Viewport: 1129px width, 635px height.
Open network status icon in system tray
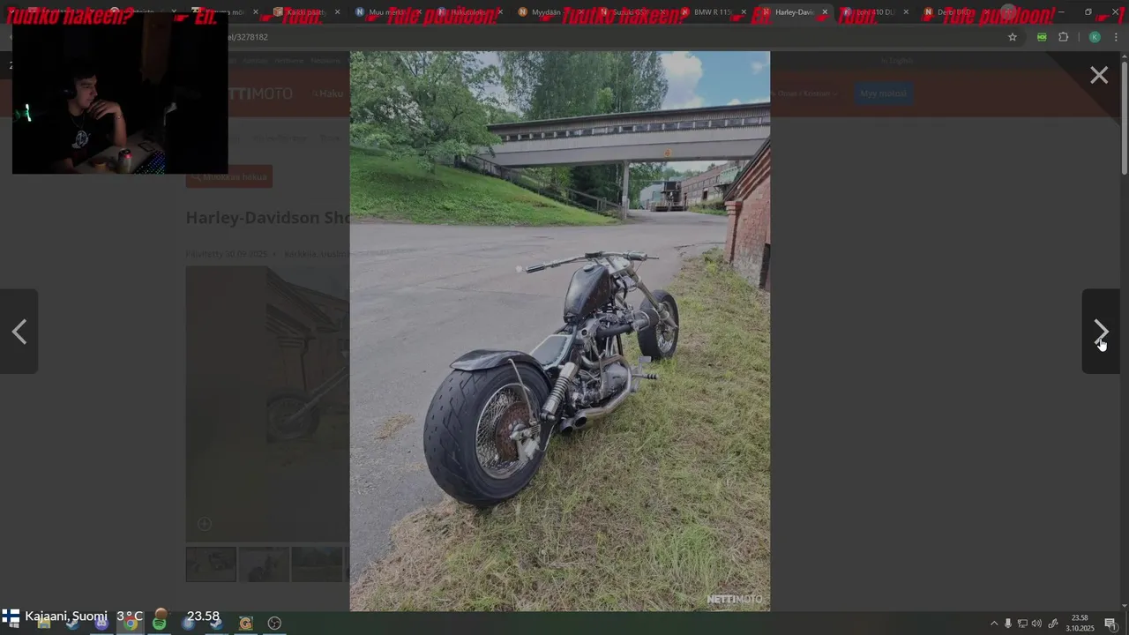click(1022, 624)
